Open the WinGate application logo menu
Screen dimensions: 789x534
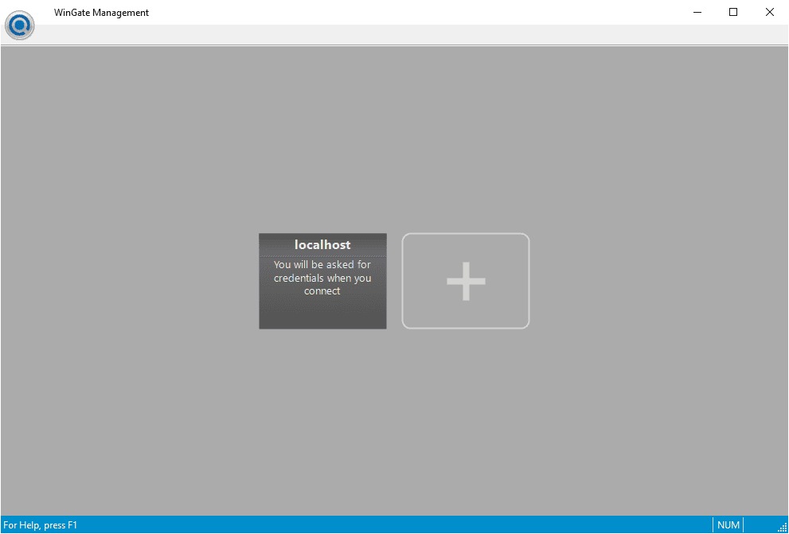click(x=19, y=25)
